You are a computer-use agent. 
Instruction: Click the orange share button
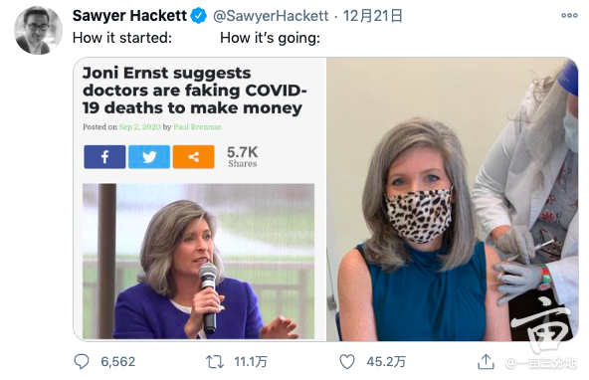(193, 157)
